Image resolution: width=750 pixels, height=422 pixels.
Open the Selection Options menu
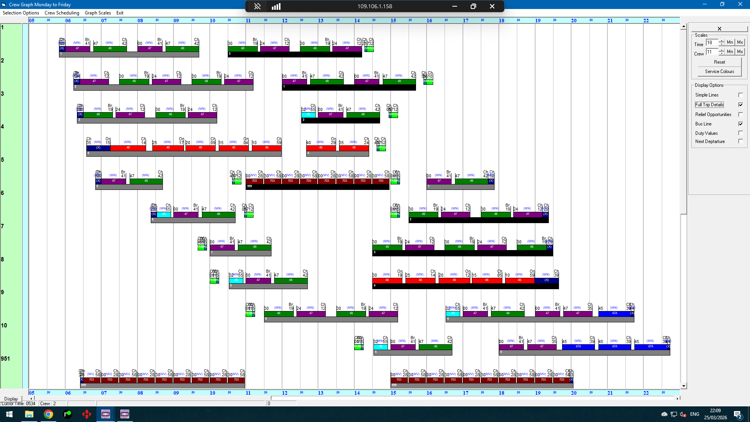click(21, 13)
